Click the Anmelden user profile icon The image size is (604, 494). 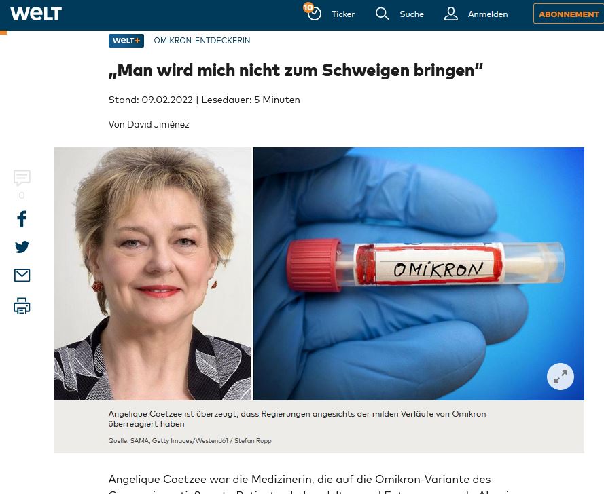450,14
